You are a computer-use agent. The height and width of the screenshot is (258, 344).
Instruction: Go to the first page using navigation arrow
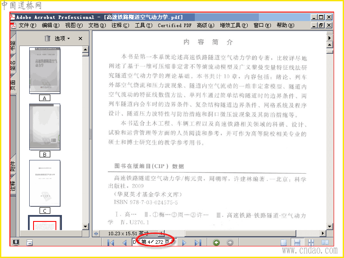(x=111, y=243)
